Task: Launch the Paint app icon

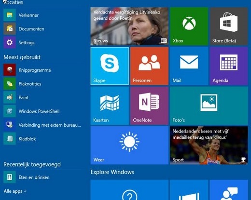Action: point(10,97)
